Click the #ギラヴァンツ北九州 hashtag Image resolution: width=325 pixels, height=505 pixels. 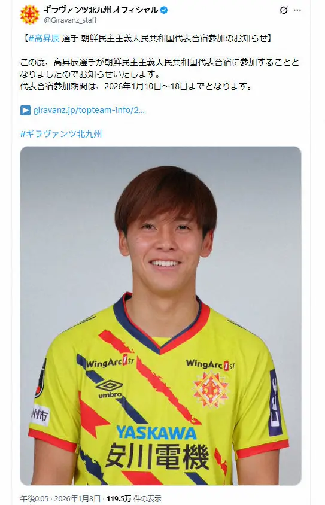61,134
